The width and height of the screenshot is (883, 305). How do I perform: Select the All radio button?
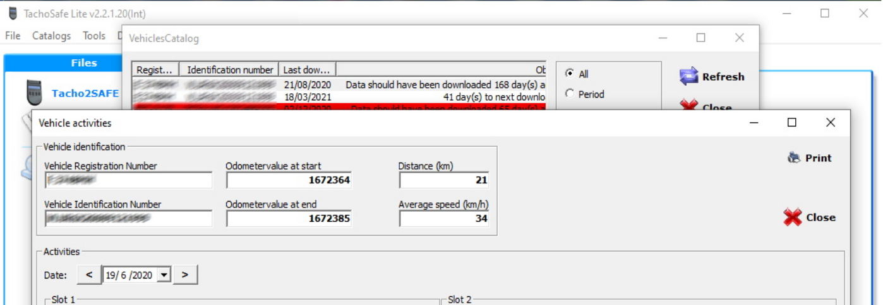coord(570,74)
